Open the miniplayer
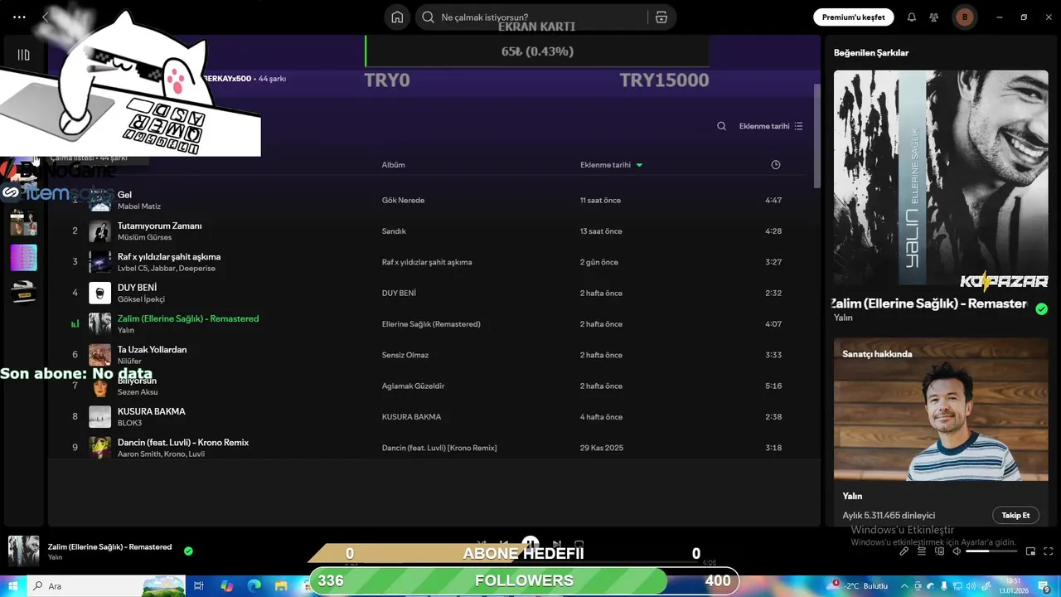This screenshot has width=1061, height=597. 1031,551
